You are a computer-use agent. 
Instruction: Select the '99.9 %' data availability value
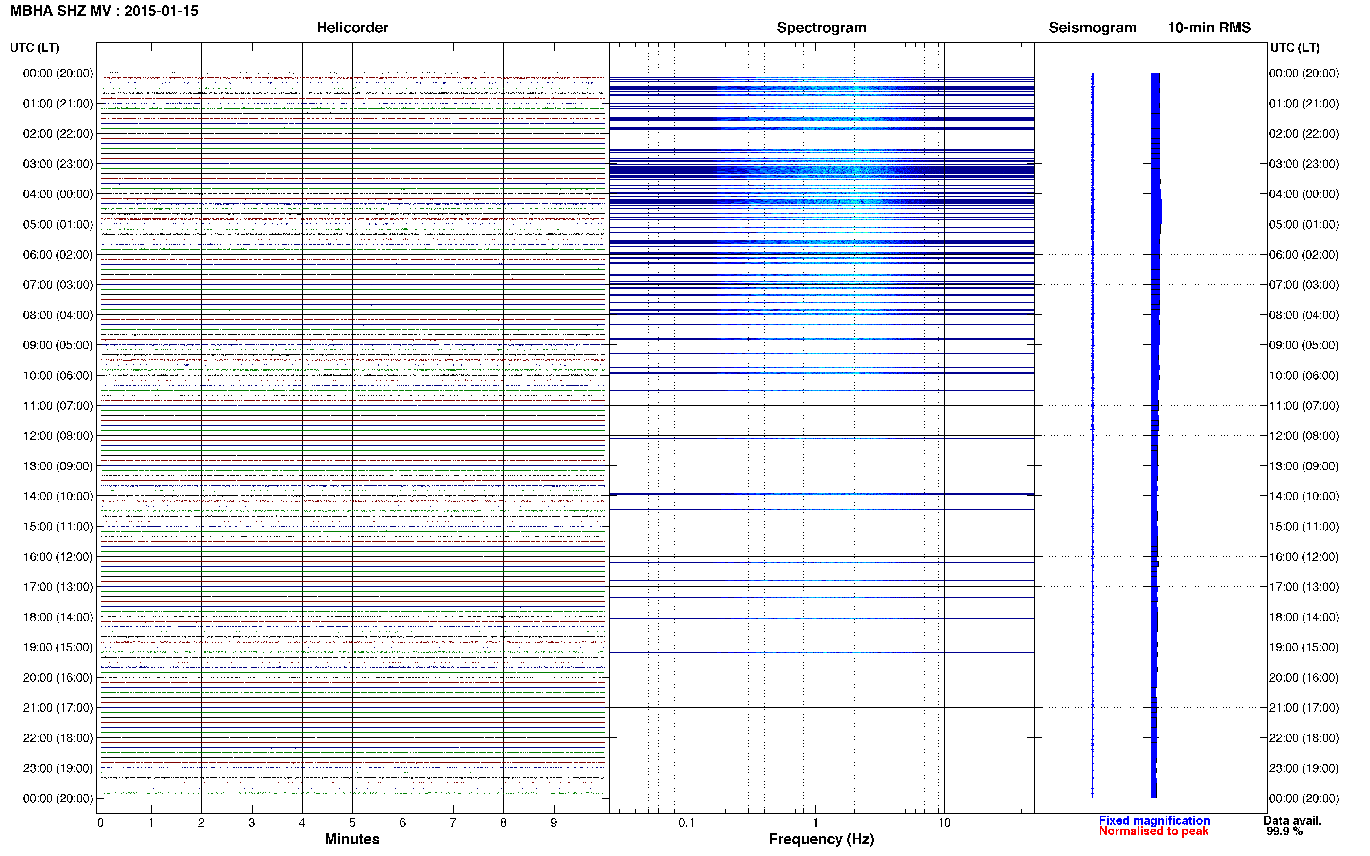(x=1284, y=831)
